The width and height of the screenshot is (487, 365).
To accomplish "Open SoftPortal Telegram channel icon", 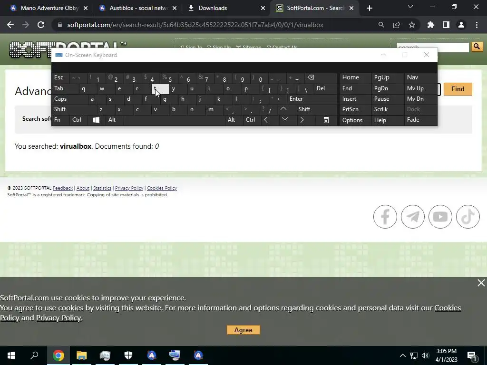I will pyautogui.click(x=413, y=217).
